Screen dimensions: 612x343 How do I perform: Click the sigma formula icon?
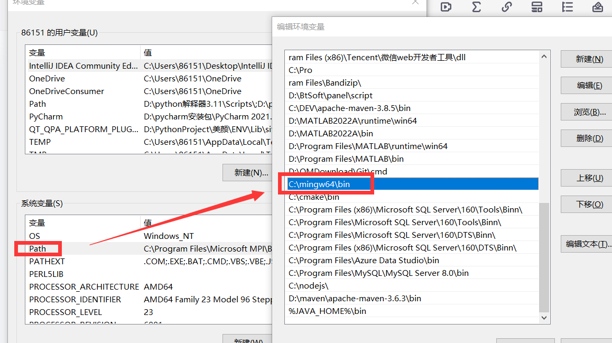(476, 7)
